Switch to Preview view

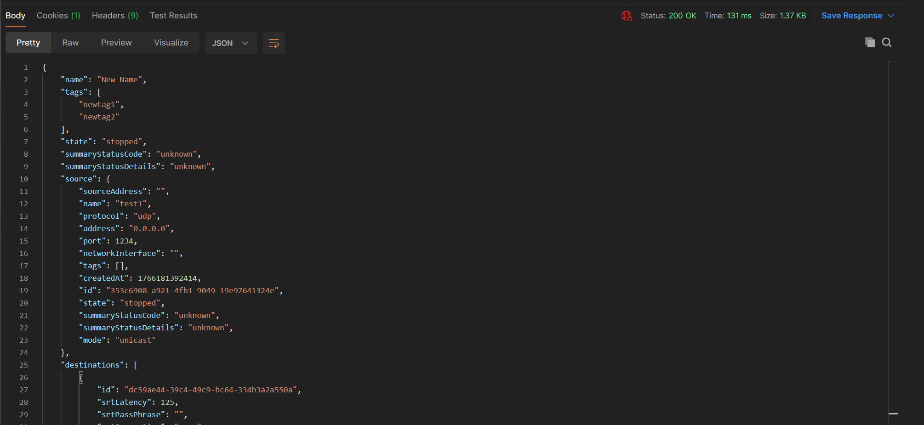coord(116,43)
